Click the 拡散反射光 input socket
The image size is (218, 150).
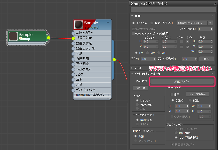[x=73, y=38]
